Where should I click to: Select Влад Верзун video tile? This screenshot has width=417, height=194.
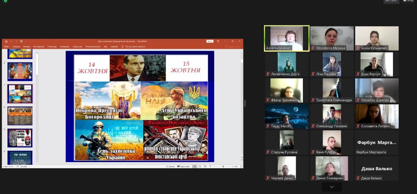pos(377,64)
